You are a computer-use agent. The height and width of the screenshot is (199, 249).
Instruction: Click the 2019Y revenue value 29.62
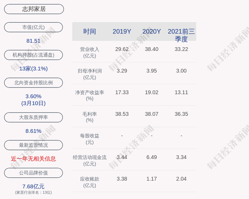click(122, 49)
